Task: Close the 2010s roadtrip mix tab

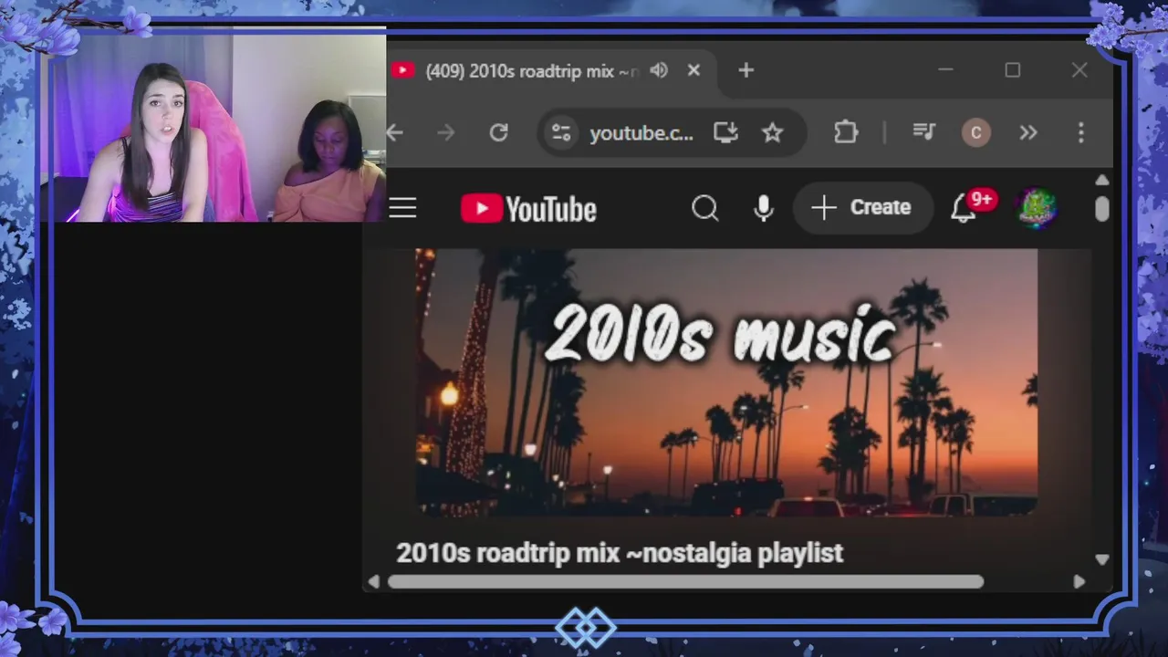Action: point(693,70)
